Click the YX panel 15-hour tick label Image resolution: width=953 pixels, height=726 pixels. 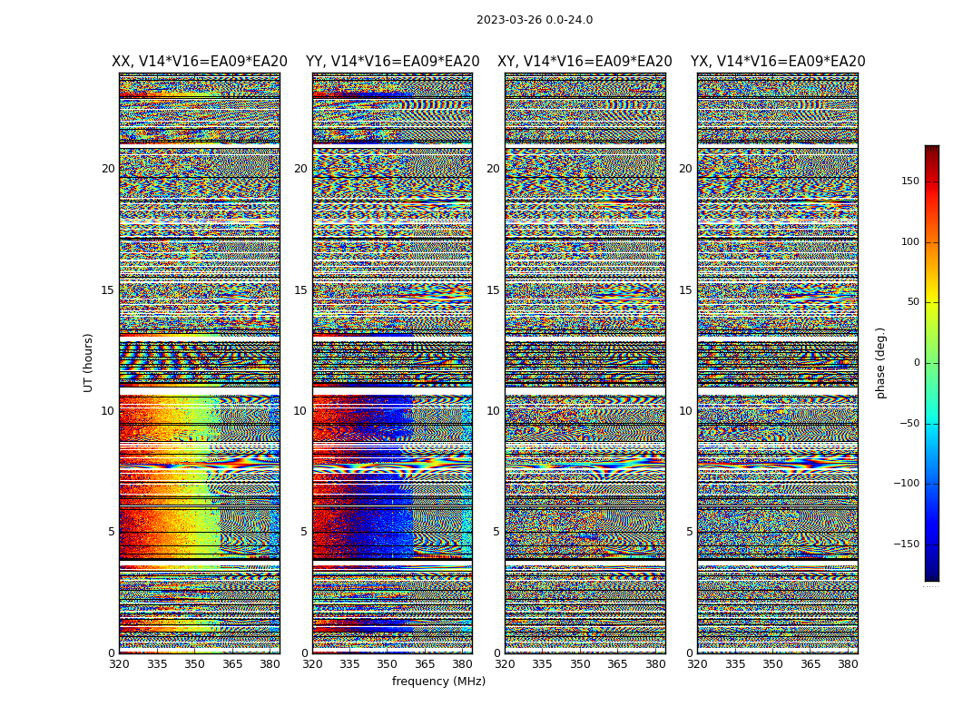[x=685, y=290]
